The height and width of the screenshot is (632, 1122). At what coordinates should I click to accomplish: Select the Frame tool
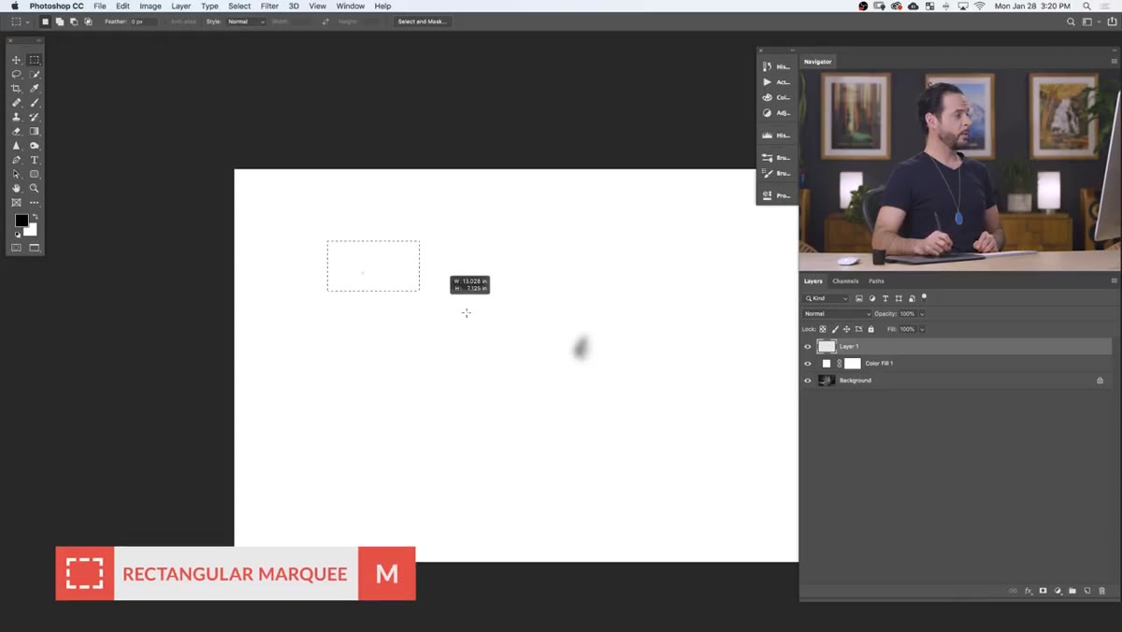[x=16, y=202]
